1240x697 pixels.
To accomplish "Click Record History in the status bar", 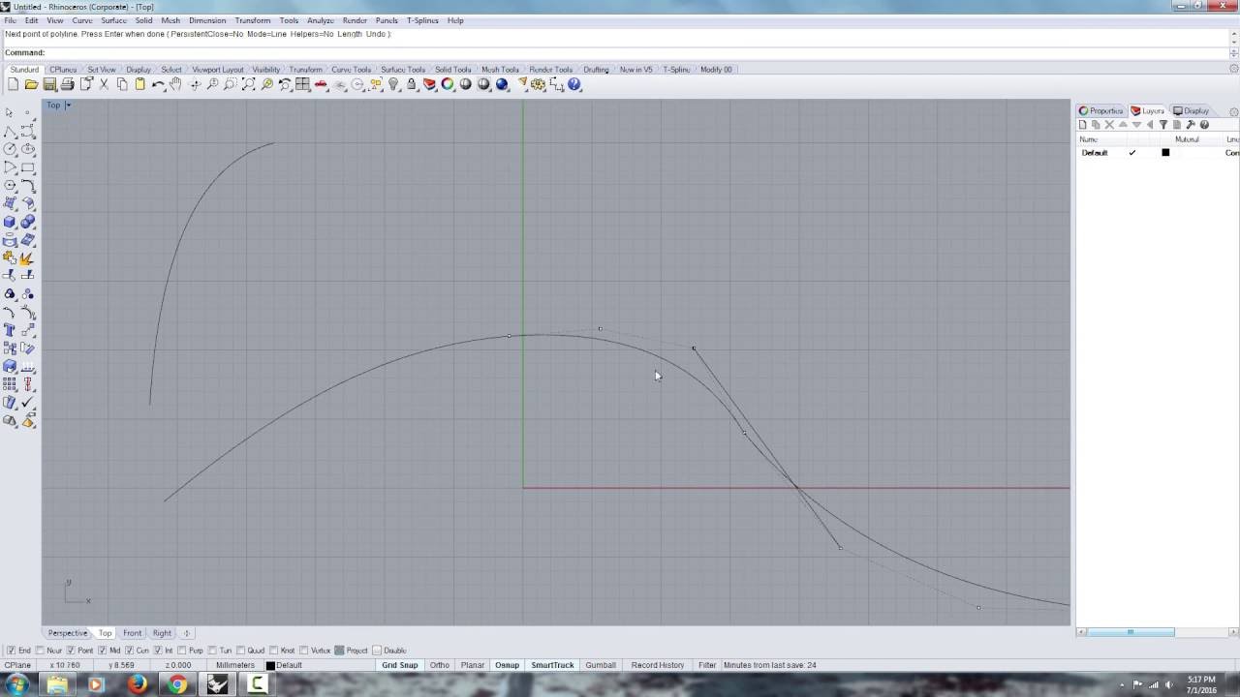I will pos(658,665).
